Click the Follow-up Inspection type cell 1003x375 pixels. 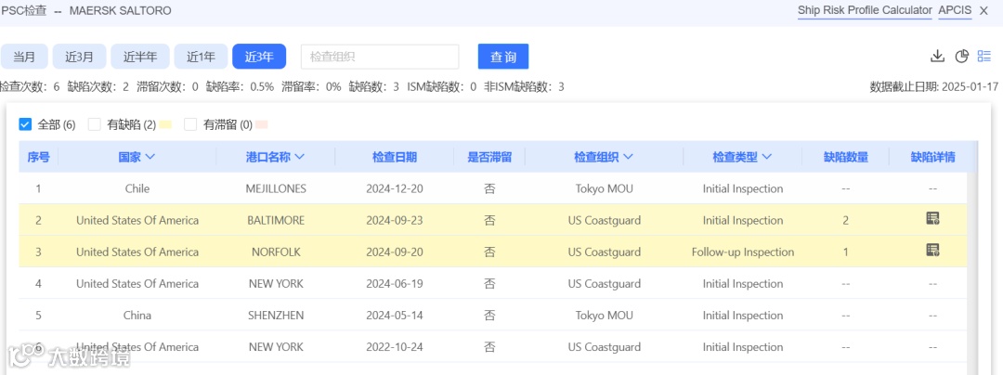[743, 252]
